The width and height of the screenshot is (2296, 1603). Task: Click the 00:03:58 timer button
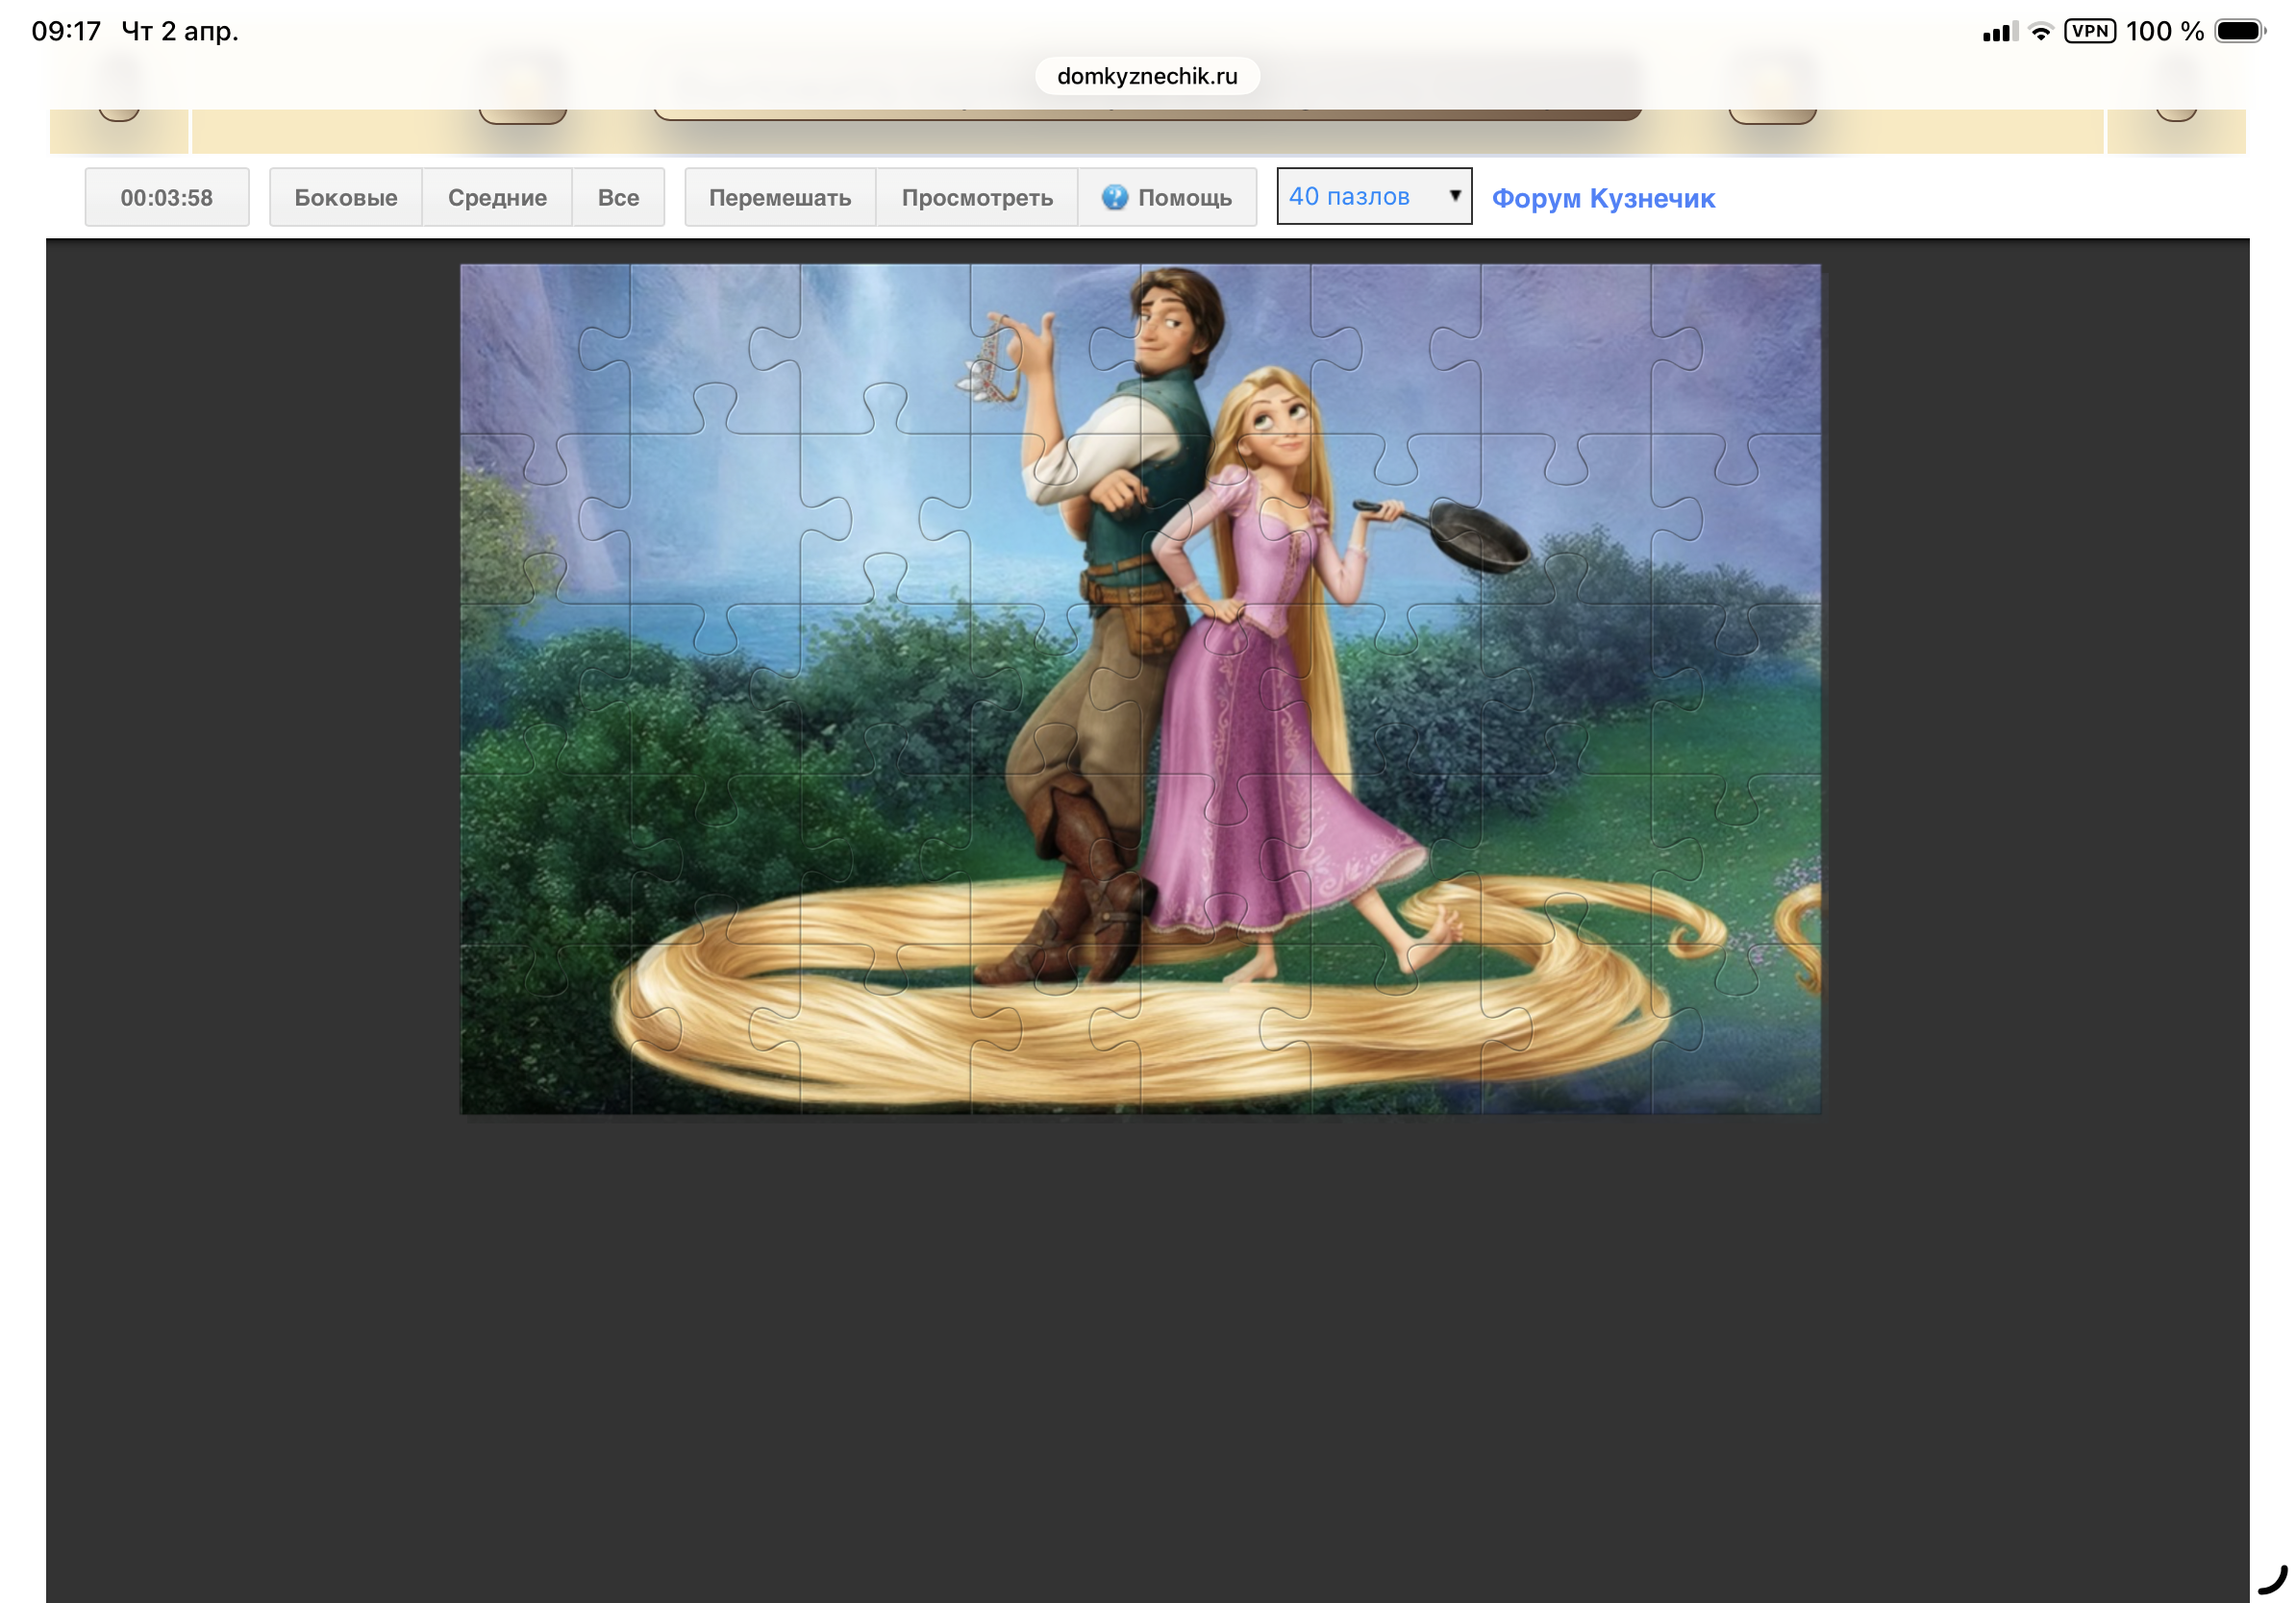[x=166, y=198]
